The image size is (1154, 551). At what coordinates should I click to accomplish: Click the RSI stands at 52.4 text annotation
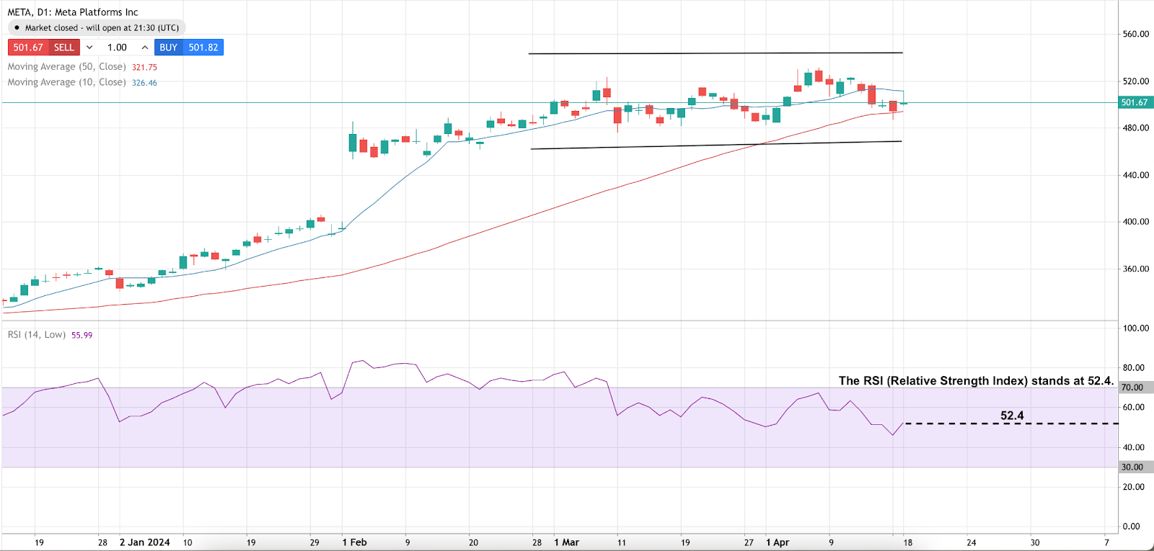click(x=976, y=381)
